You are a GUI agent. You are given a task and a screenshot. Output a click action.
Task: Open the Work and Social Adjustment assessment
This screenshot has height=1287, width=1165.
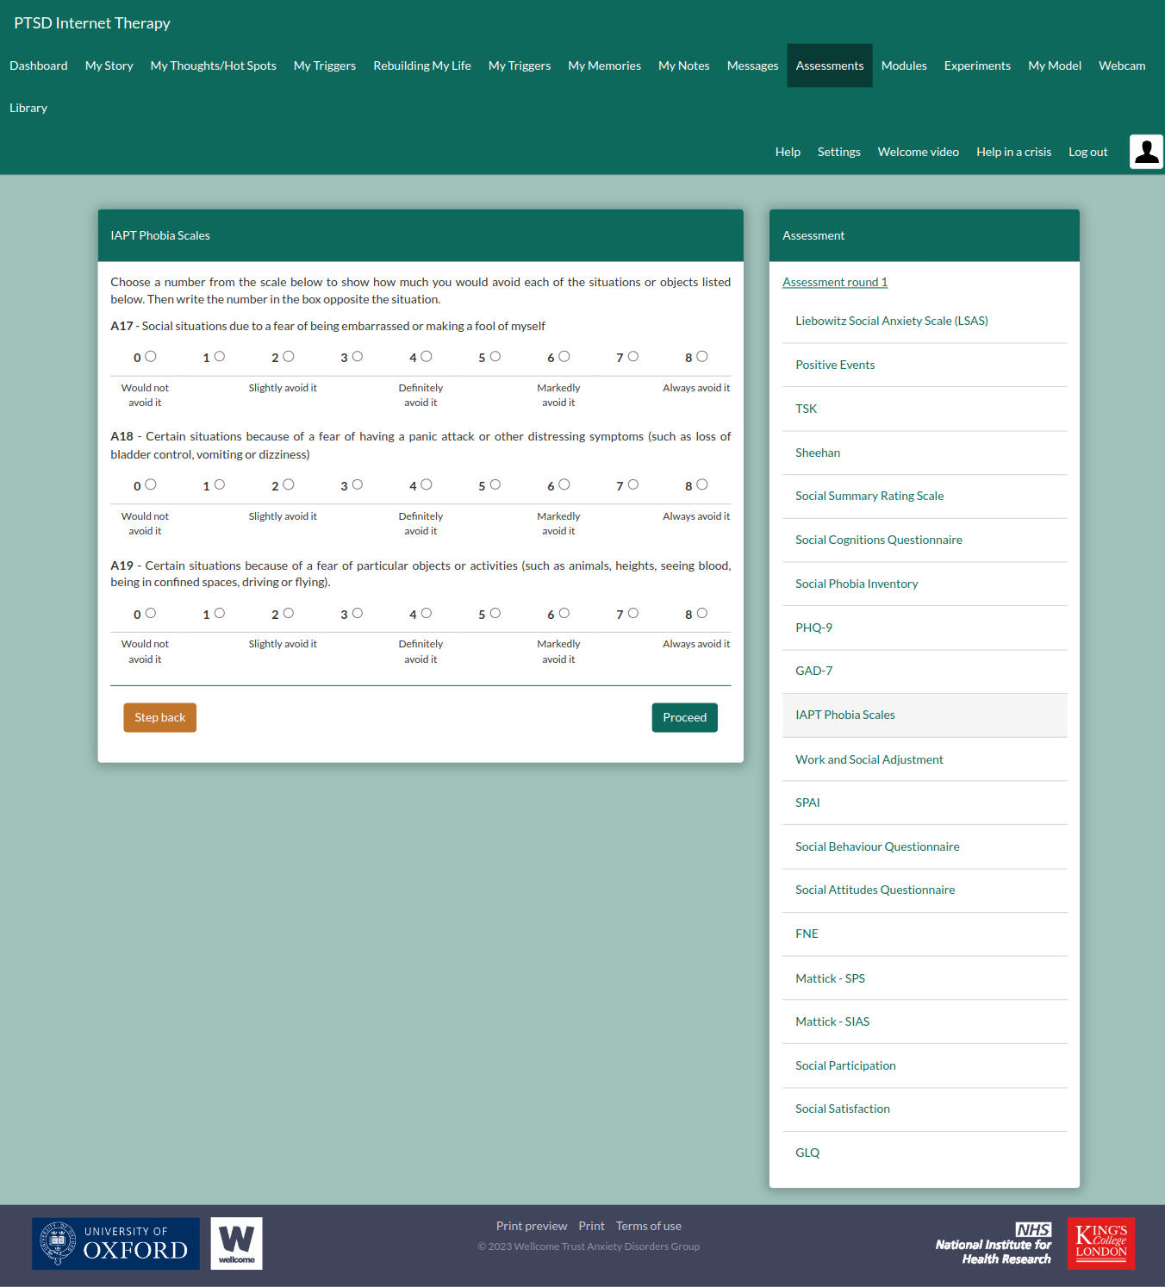click(x=869, y=759)
